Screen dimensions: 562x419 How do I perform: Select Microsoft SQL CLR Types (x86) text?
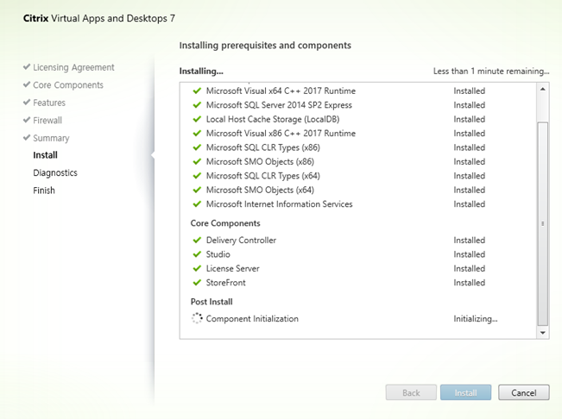[263, 147]
